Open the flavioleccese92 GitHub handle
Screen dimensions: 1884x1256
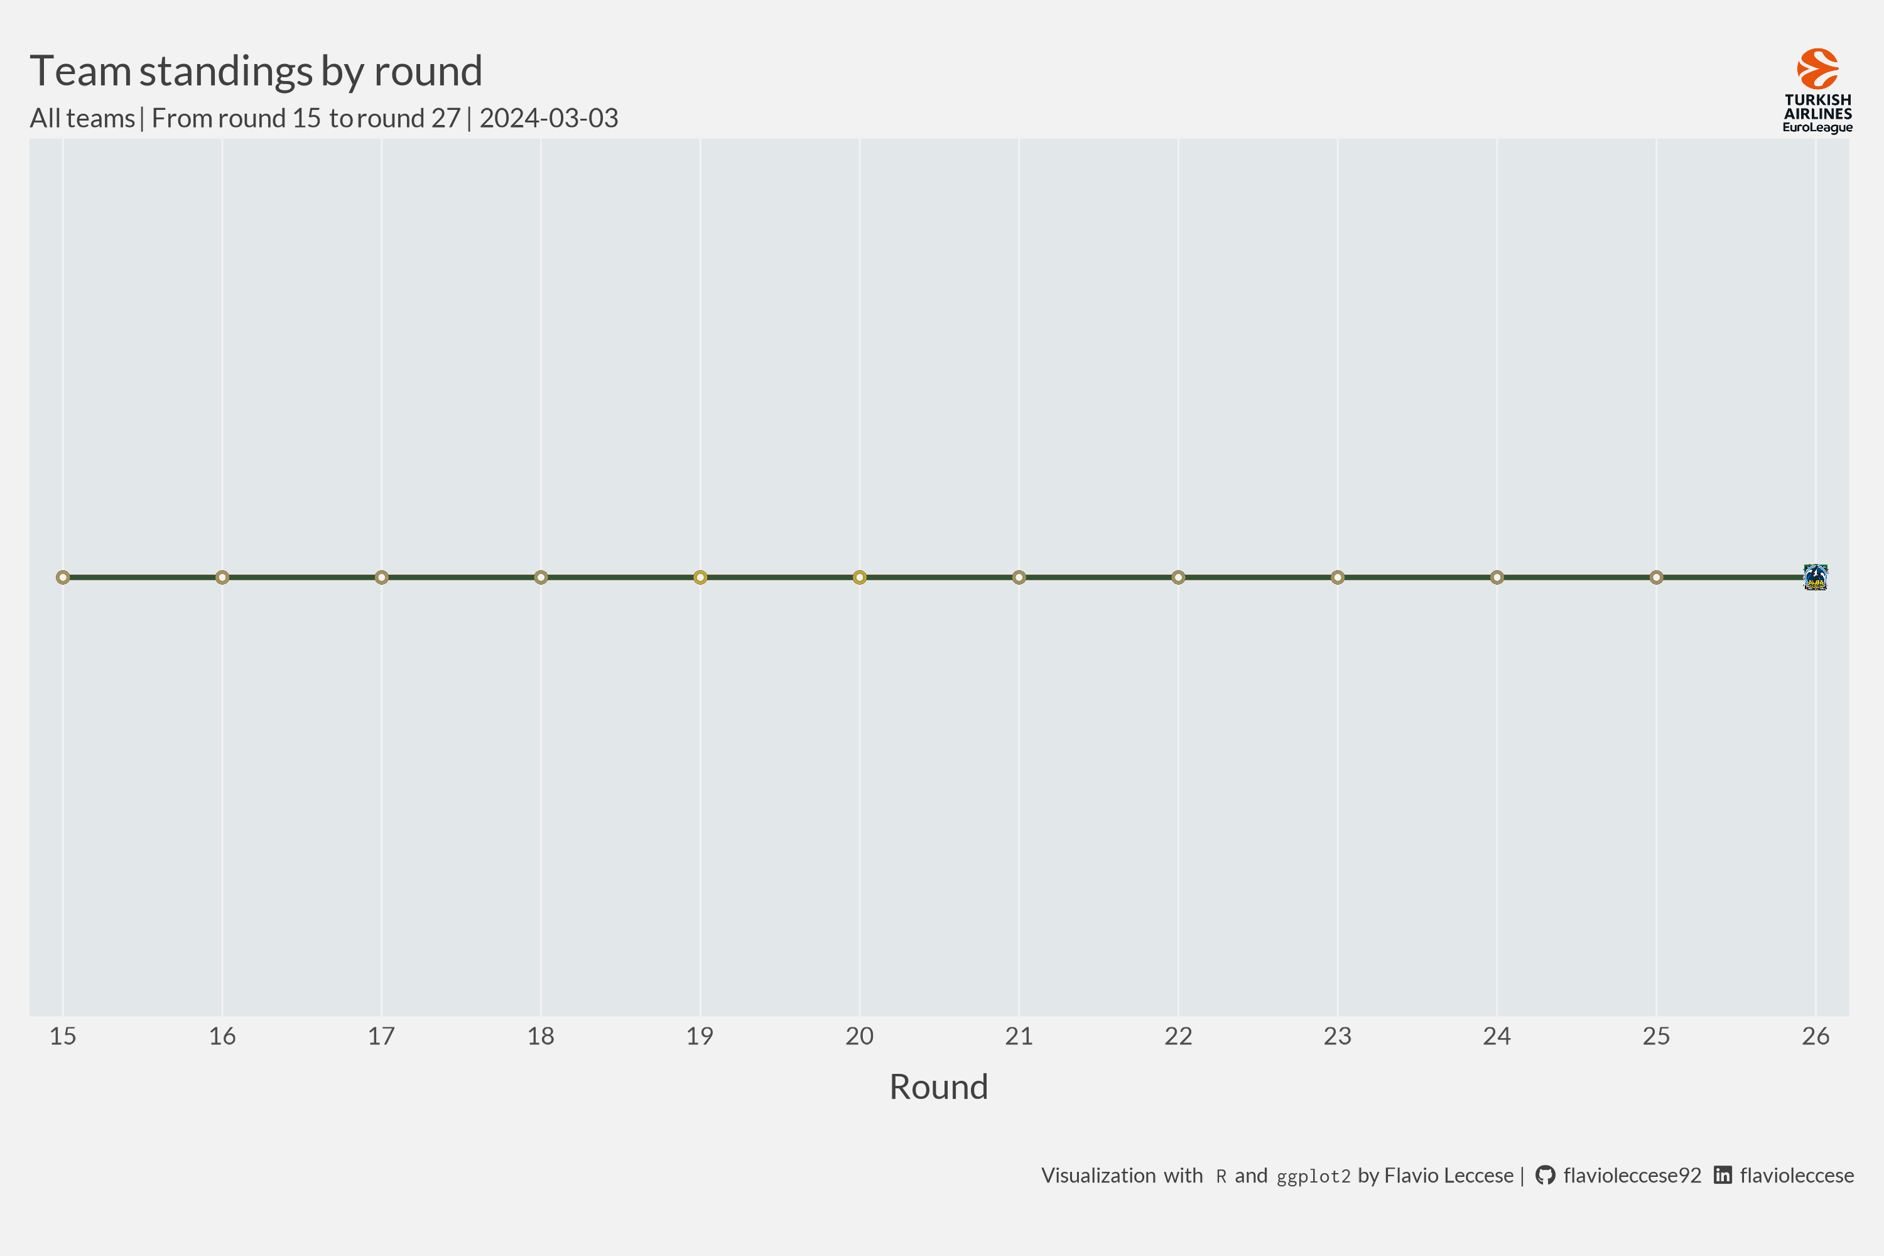[1632, 1175]
